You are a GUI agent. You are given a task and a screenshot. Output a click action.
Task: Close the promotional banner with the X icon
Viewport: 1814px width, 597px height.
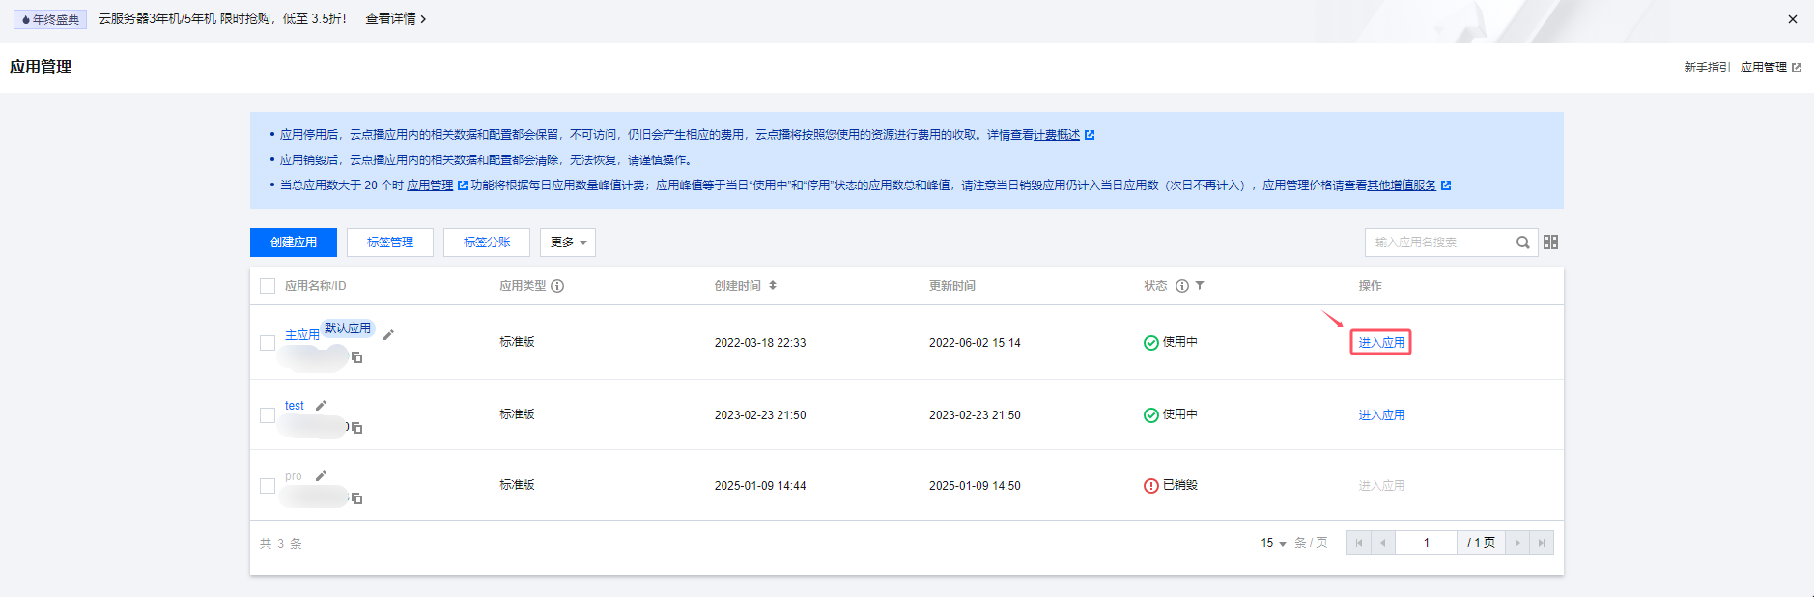click(1792, 19)
